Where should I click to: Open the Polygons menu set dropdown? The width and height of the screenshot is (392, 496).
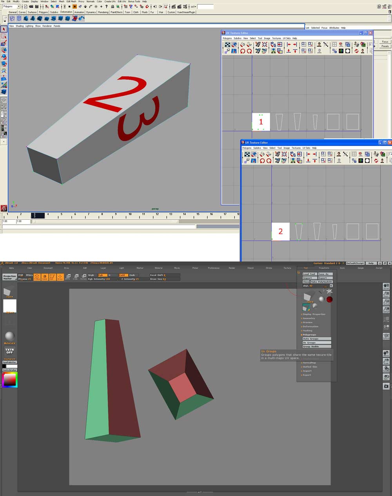(x=11, y=7)
